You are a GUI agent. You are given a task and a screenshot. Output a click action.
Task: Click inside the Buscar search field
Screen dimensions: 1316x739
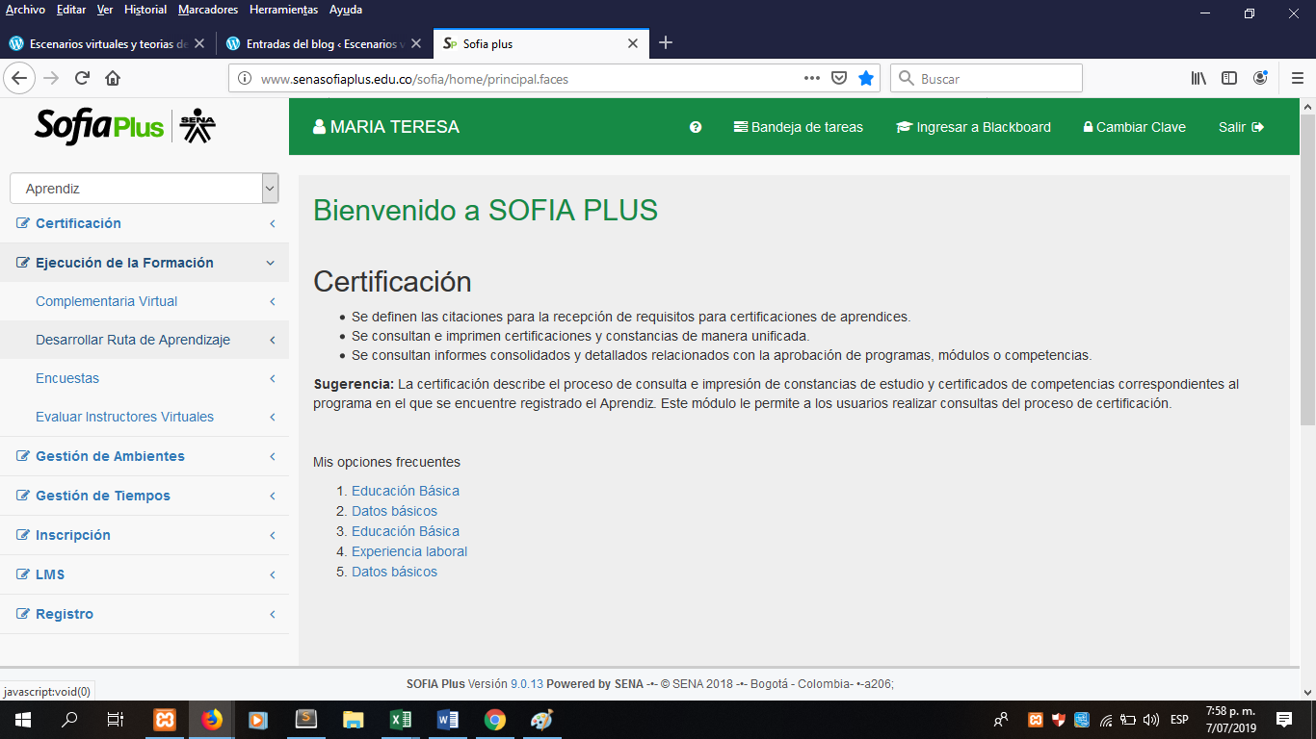pyautogui.click(x=983, y=78)
